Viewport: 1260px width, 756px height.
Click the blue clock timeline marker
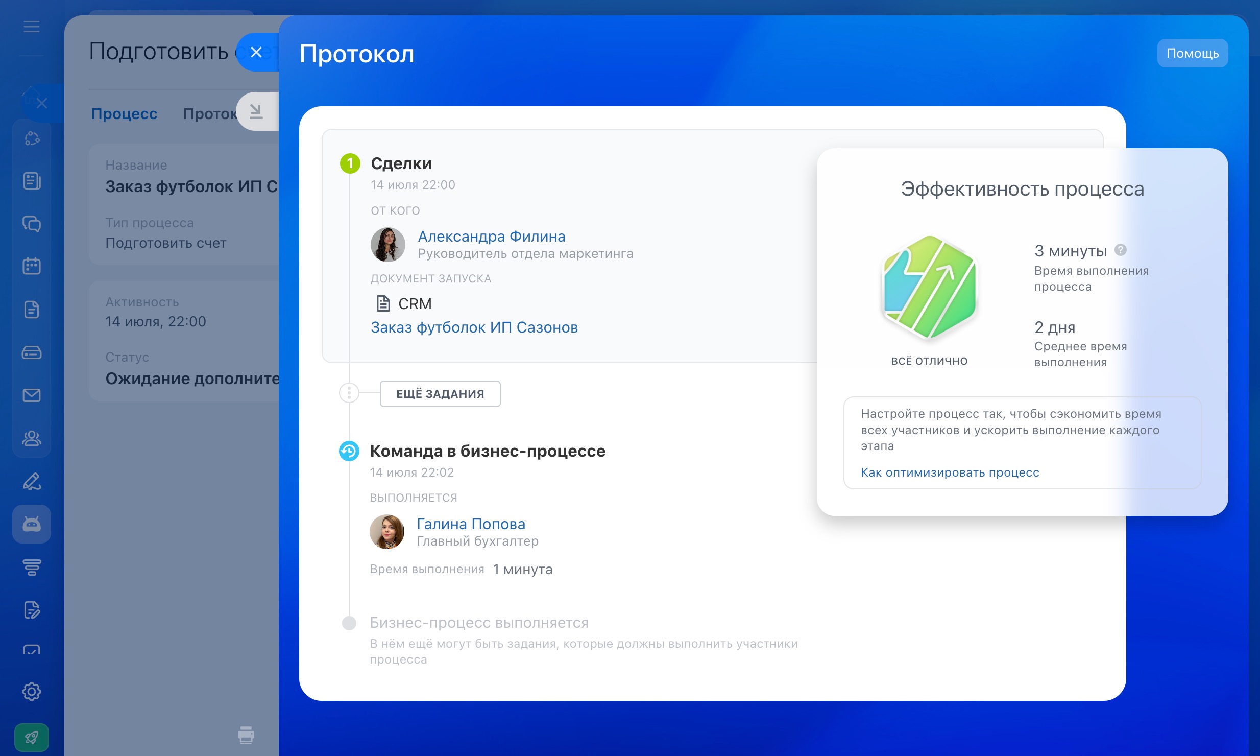(349, 451)
